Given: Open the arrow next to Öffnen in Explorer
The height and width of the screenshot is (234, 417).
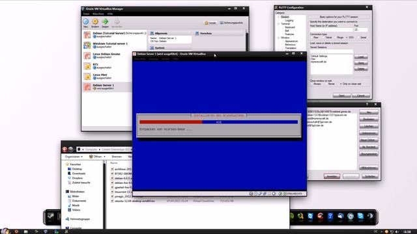Looking at the screenshot, I should click(x=104, y=157).
